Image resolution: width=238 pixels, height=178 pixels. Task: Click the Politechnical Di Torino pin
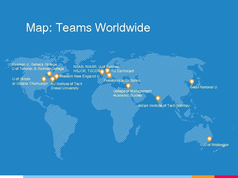[x=109, y=75]
